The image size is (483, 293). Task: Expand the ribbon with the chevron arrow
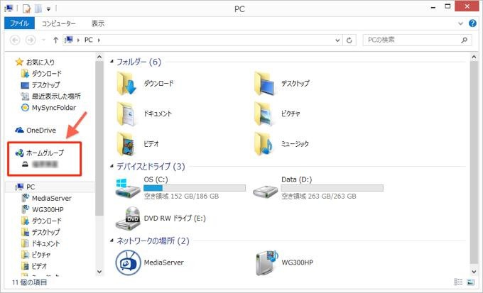click(462, 23)
